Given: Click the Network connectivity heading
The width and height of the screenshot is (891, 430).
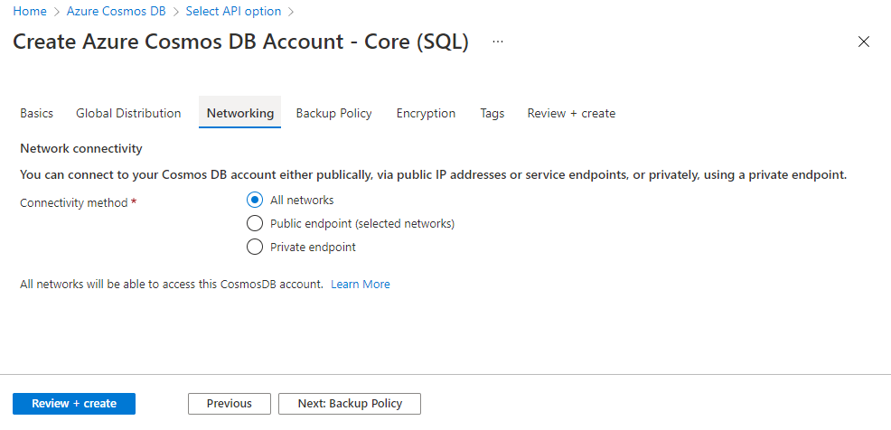Looking at the screenshot, I should (80, 148).
